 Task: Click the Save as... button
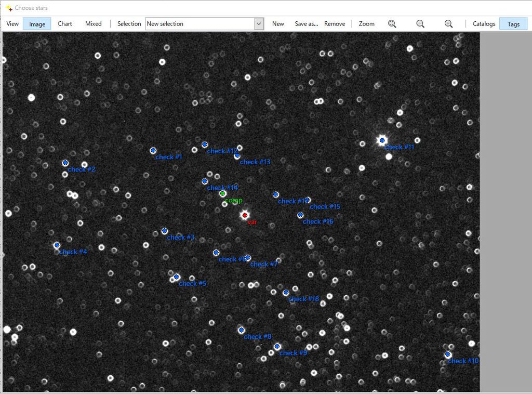(x=307, y=24)
